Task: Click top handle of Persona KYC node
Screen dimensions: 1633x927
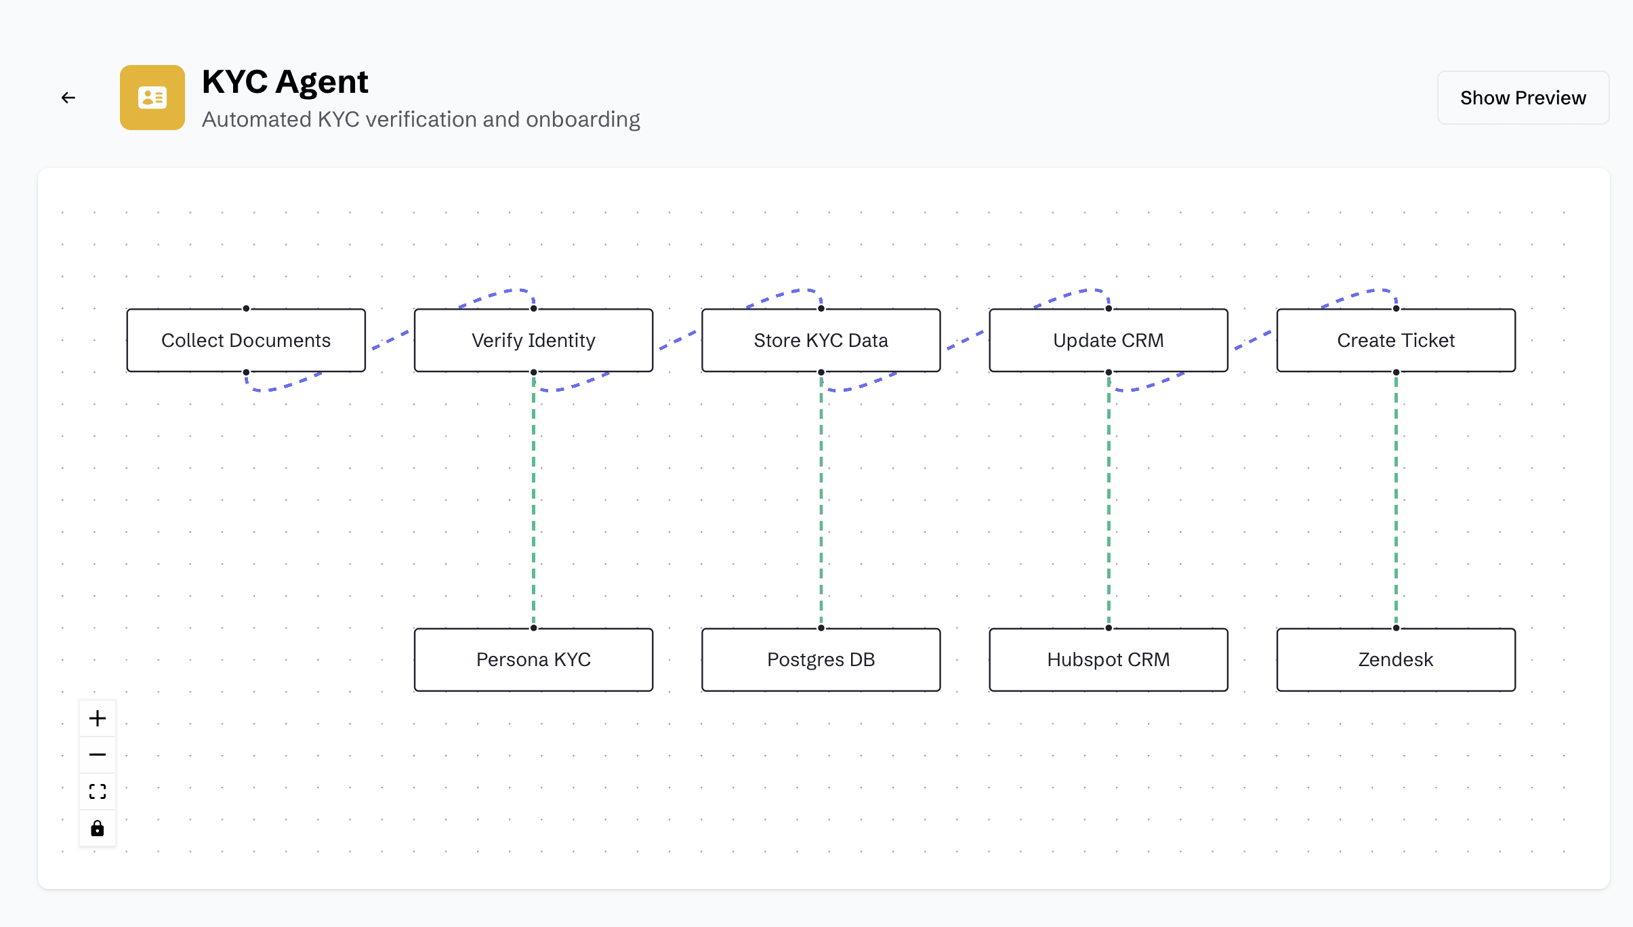Action: coord(534,628)
